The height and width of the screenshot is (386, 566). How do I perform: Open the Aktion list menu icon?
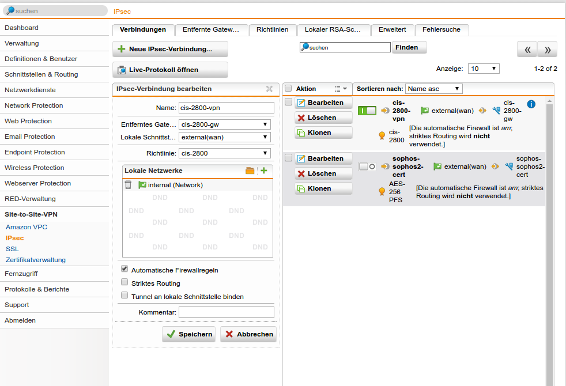click(x=341, y=89)
